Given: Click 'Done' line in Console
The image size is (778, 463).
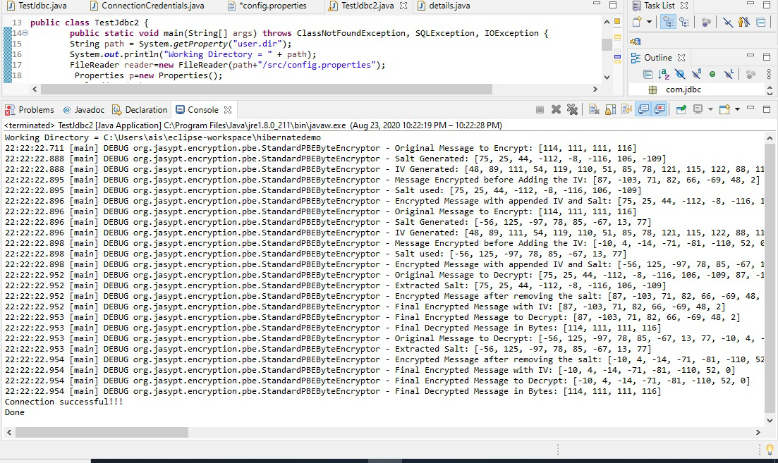Looking at the screenshot, I should pos(14,412).
